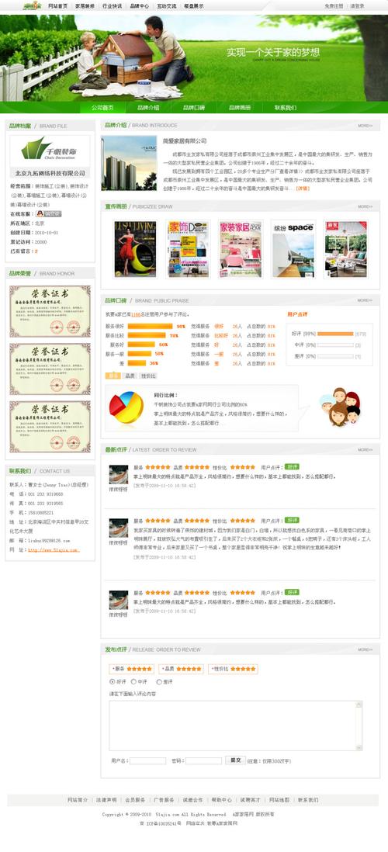Click MORE in the 品牌介绍 header
The image size is (388, 852).
(365, 126)
